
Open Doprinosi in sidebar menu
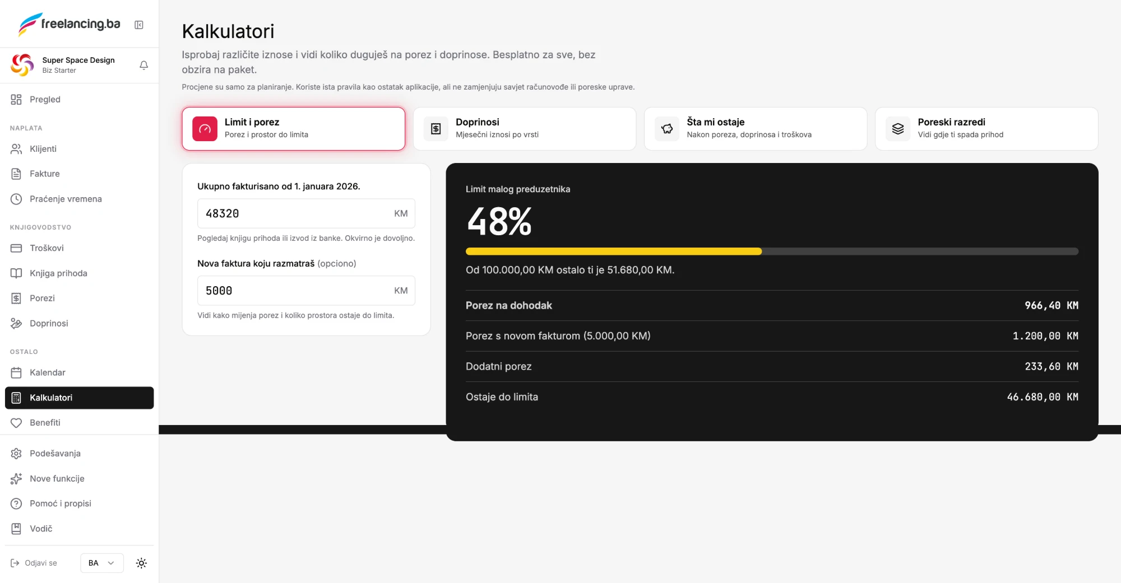point(79,323)
